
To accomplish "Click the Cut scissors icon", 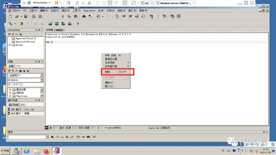I will point(62,16).
